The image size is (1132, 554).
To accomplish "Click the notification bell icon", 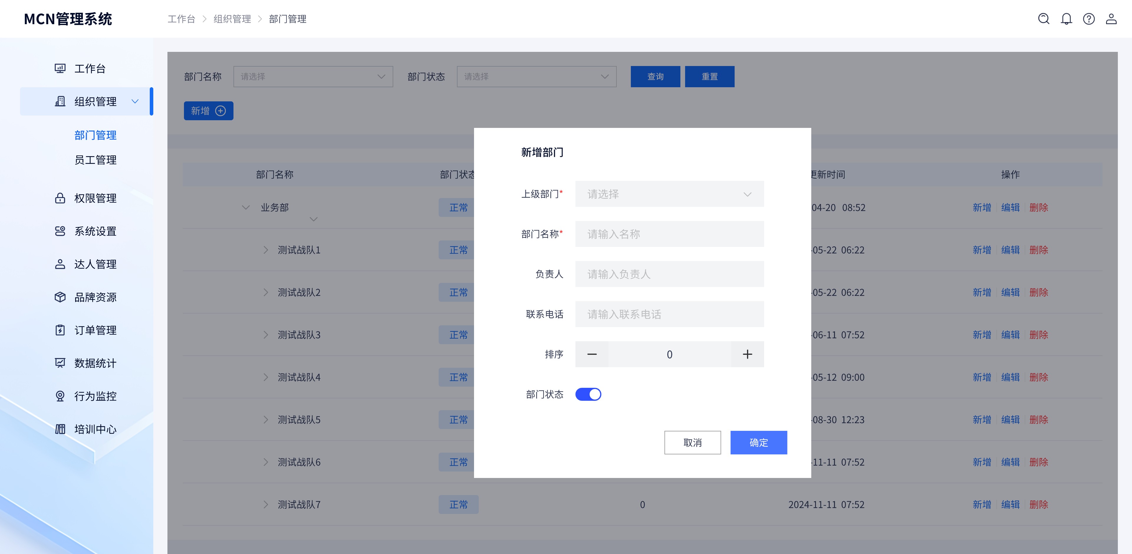I will (1066, 19).
